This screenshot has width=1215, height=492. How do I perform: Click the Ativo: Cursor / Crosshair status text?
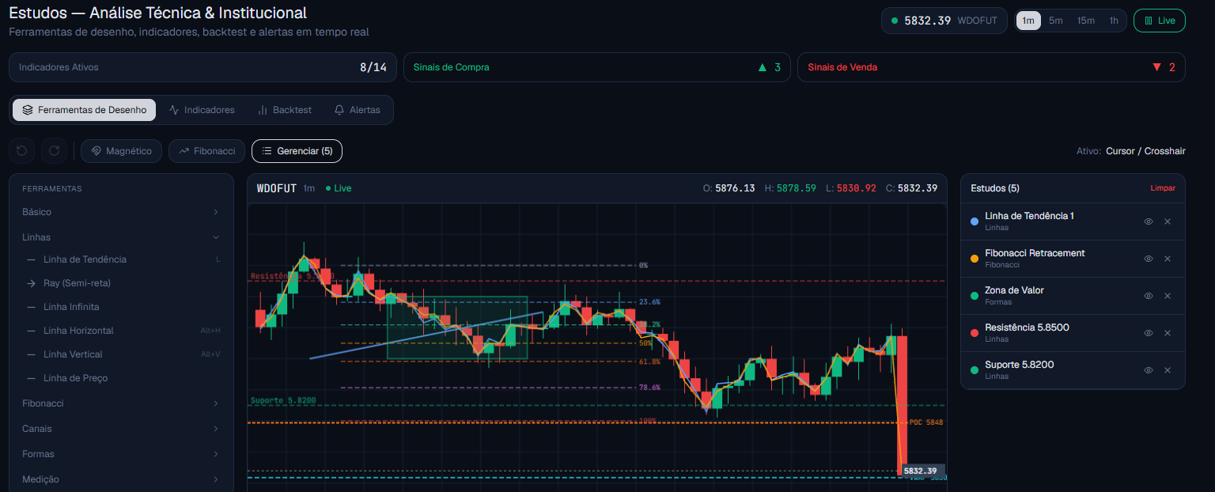1131,151
